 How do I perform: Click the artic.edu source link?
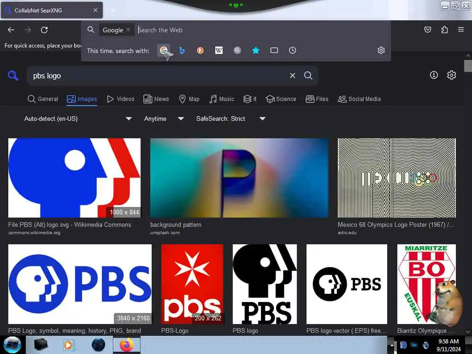click(x=347, y=233)
